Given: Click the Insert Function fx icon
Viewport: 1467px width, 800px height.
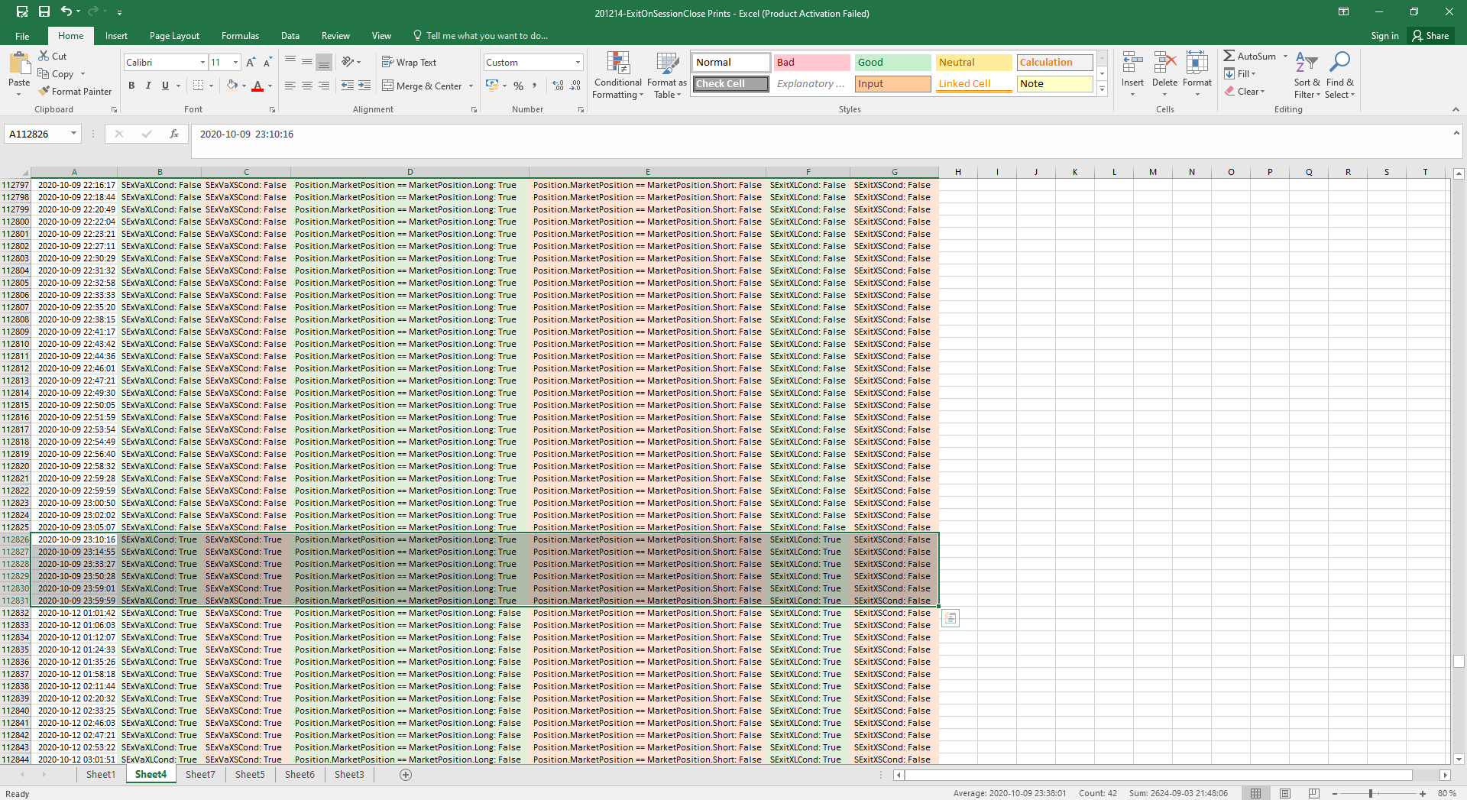Looking at the screenshot, I should point(174,134).
